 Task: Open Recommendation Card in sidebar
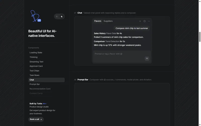pos(40,89)
